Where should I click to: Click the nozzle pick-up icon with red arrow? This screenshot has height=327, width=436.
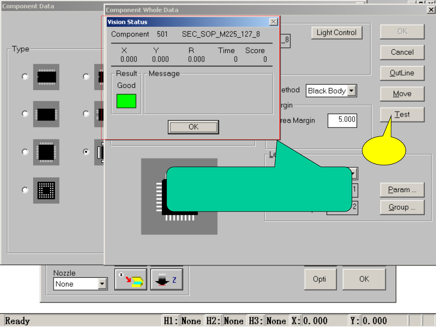(x=131, y=279)
